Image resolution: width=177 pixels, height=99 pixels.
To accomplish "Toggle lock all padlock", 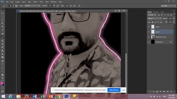I will click(161, 22).
